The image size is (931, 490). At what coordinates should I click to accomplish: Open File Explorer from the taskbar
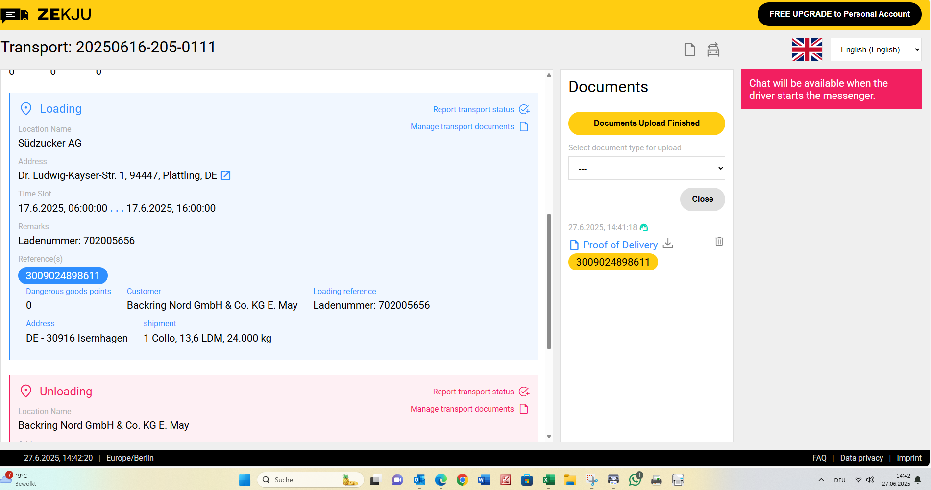[x=570, y=480]
